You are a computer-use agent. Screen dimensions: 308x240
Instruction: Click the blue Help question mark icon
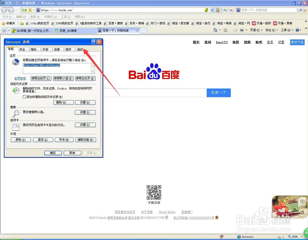coord(298,30)
